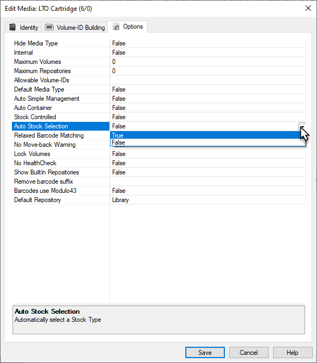Select the Barcodes use Modulo43 row

(159, 191)
